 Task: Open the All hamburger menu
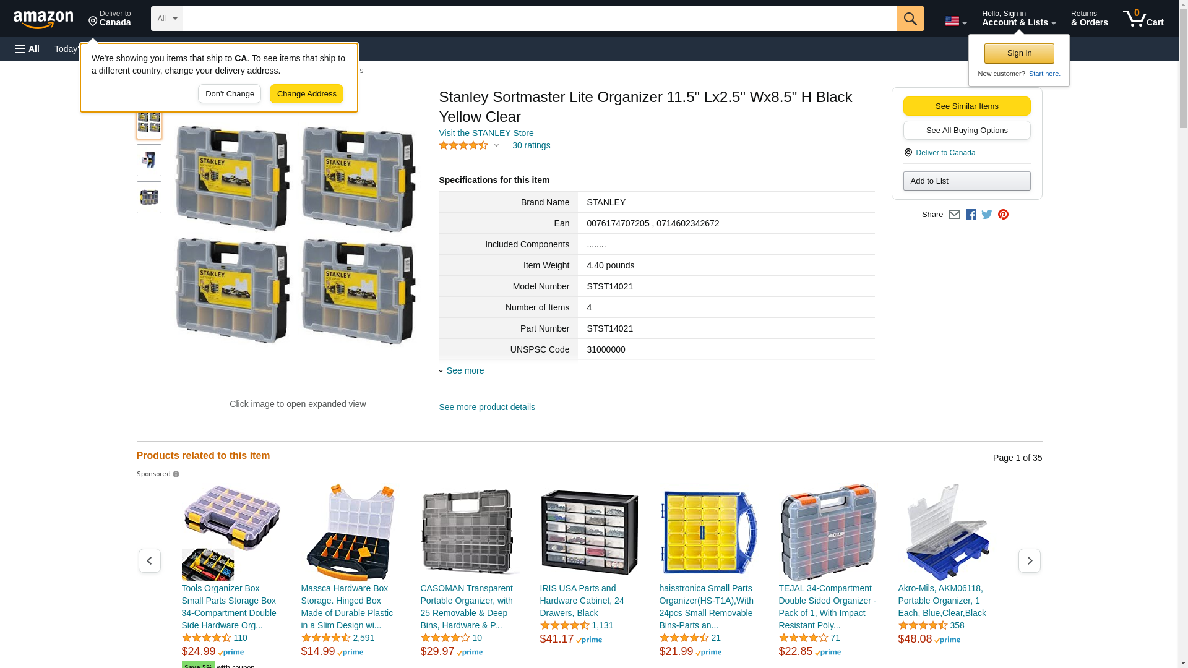[27, 49]
